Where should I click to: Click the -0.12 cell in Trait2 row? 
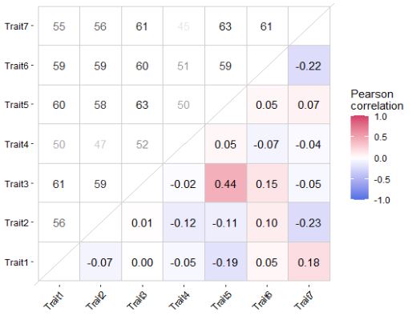click(x=184, y=222)
